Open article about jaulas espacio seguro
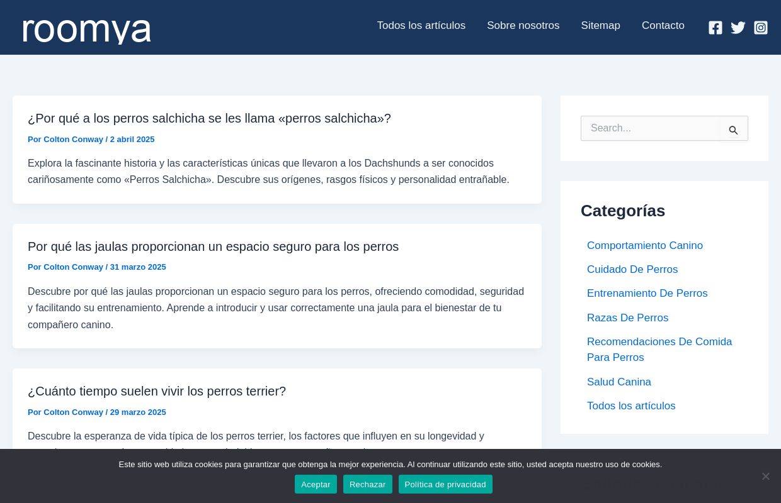Image resolution: width=781 pixels, height=503 pixels. coord(213,246)
